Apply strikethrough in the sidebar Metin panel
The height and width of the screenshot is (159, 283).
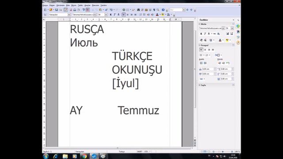214,34
